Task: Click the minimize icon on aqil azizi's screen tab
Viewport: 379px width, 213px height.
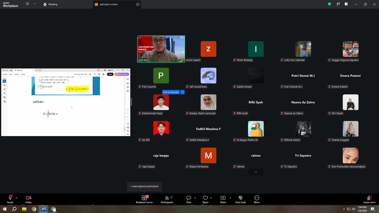Action: click(x=137, y=4)
